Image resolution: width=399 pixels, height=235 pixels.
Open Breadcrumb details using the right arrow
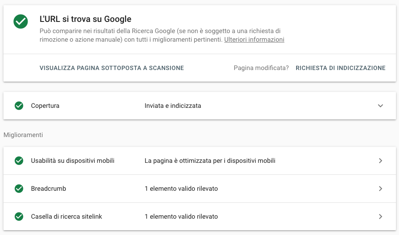point(380,189)
